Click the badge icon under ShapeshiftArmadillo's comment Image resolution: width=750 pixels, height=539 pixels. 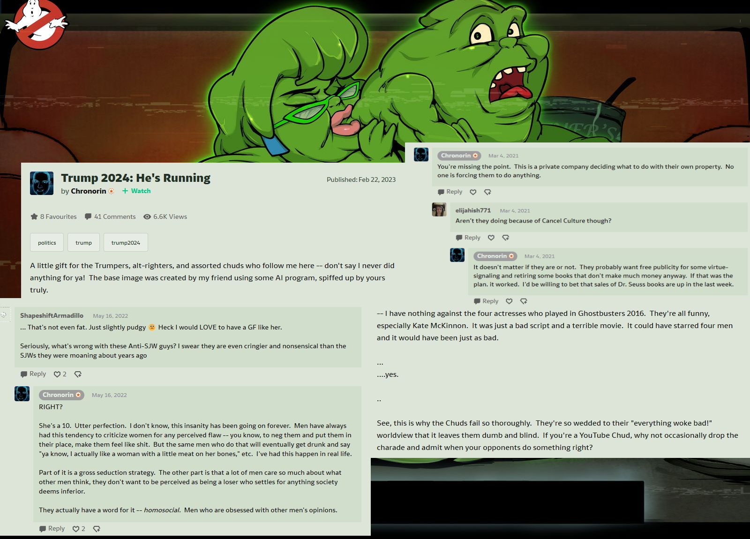[78, 374]
